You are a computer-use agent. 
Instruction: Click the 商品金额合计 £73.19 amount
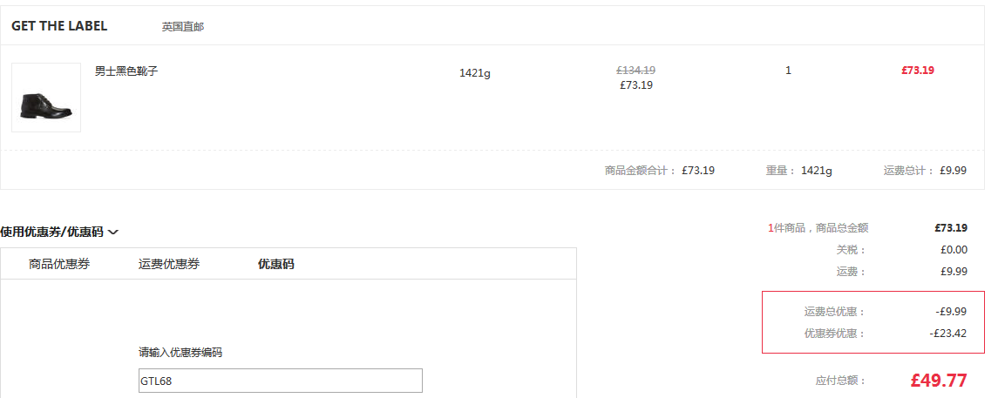(x=697, y=171)
